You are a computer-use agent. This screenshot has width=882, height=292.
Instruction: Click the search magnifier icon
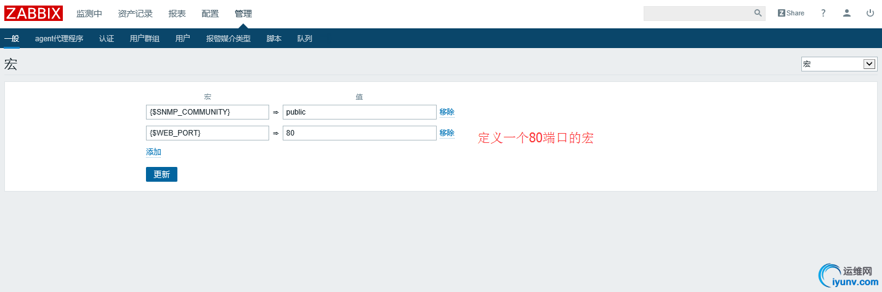tap(758, 13)
